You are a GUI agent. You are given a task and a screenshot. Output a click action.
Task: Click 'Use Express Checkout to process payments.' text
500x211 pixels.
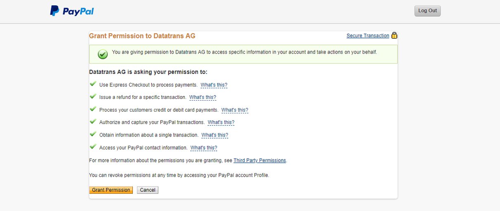point(149,85)
